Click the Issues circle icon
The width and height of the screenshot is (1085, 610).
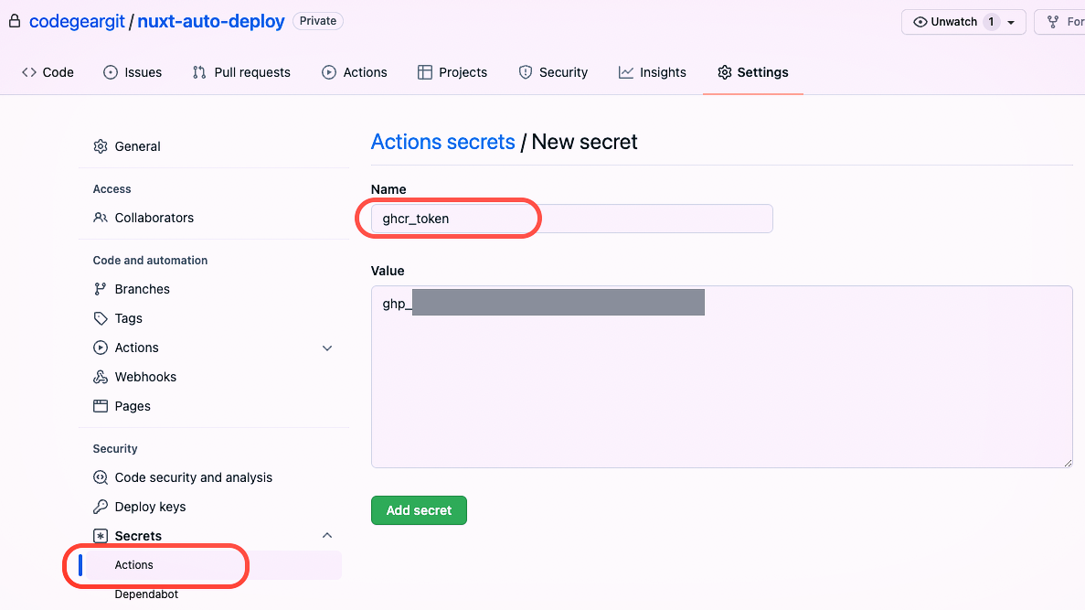point(111,72)
